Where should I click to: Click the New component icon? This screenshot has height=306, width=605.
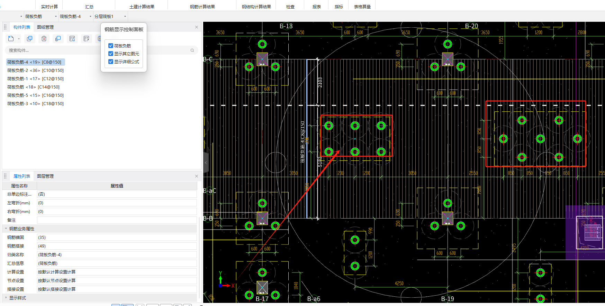[x=11, y=39]
